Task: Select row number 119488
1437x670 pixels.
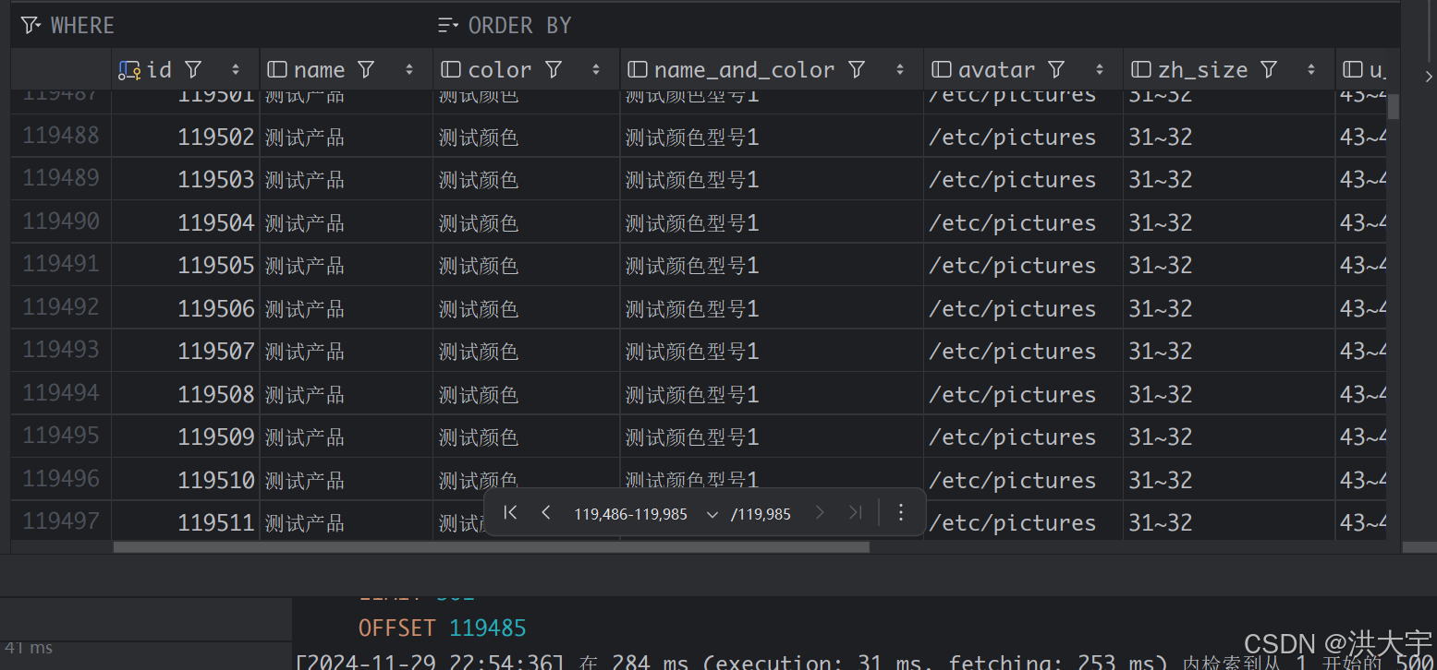Action: (x=61, y=136)
